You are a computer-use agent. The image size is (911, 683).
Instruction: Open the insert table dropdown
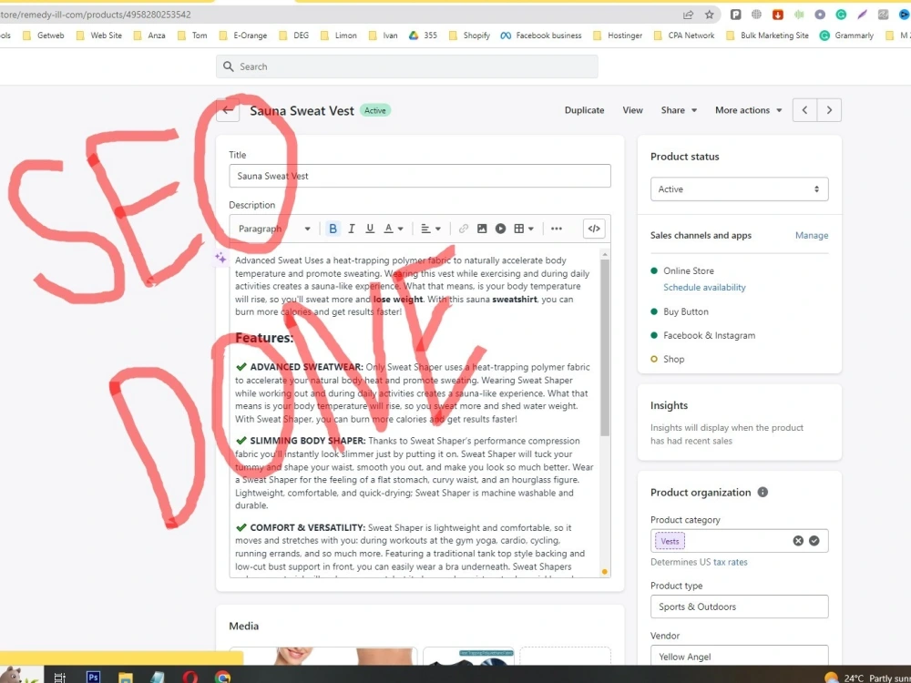click(x=524, y=229)
